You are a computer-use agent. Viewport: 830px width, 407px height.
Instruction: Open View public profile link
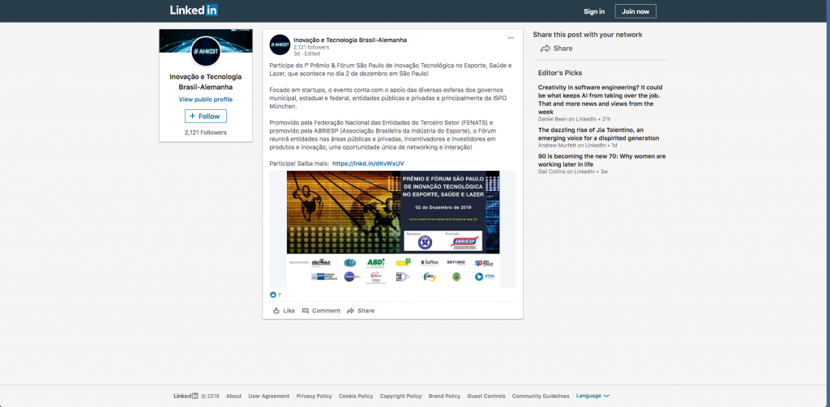click(205, 100)
